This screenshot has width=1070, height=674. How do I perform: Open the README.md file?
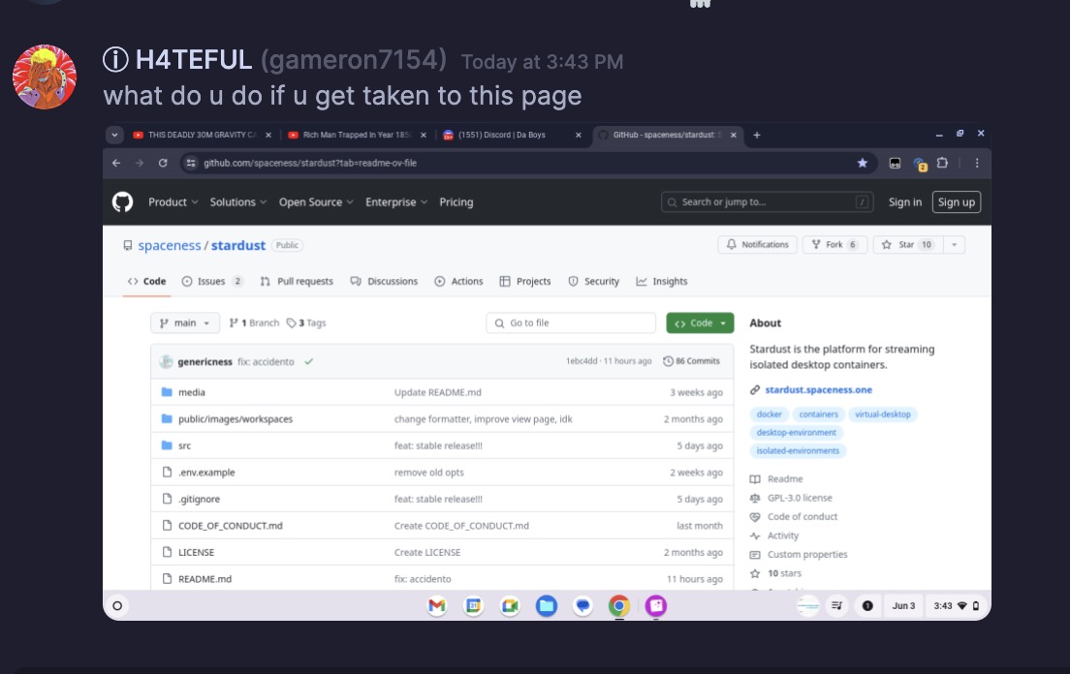(x=205, y=579)
